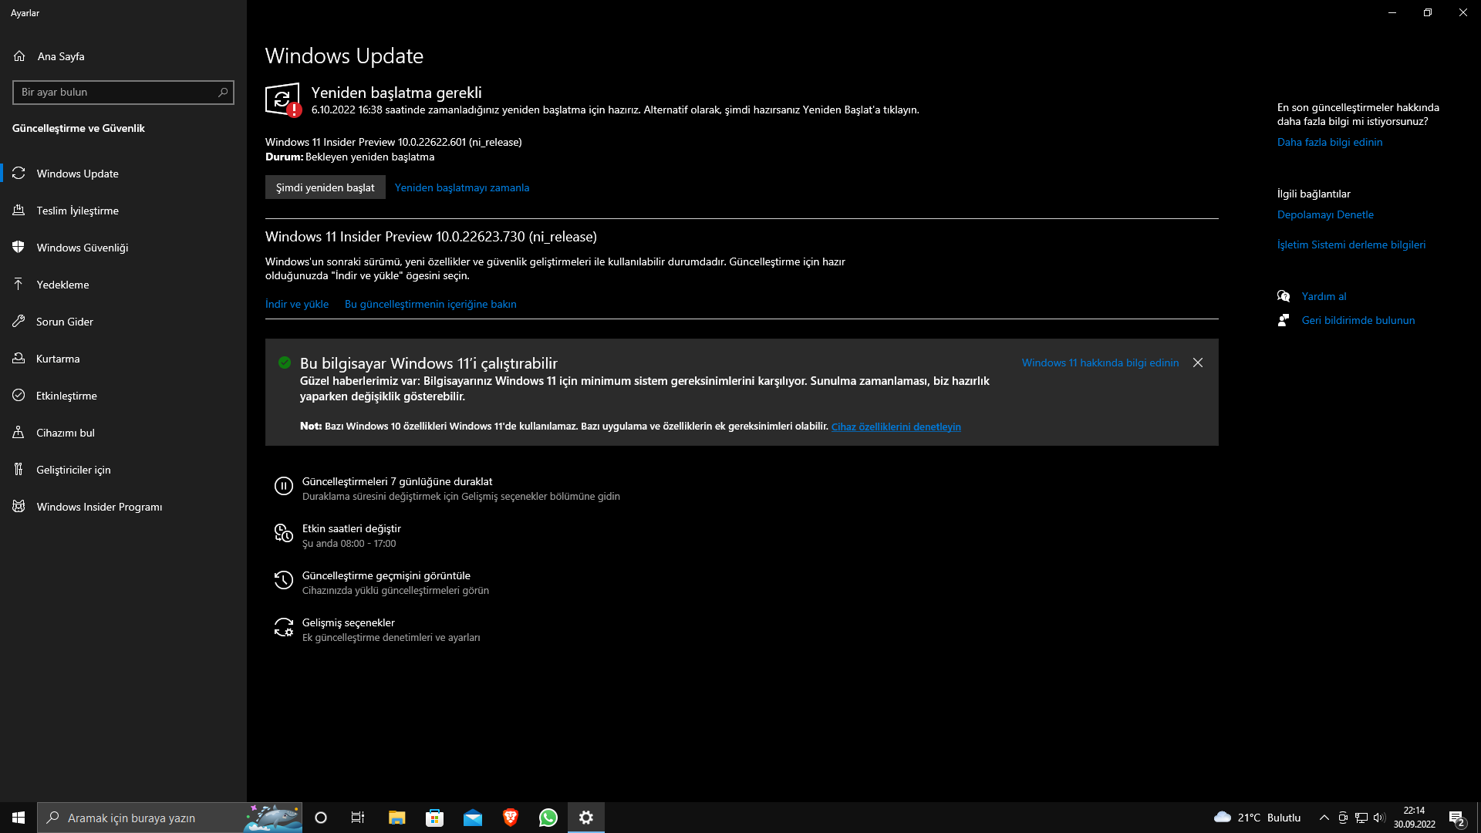Open Cihaz özelliklerini denetleyin link

(896, 427)
